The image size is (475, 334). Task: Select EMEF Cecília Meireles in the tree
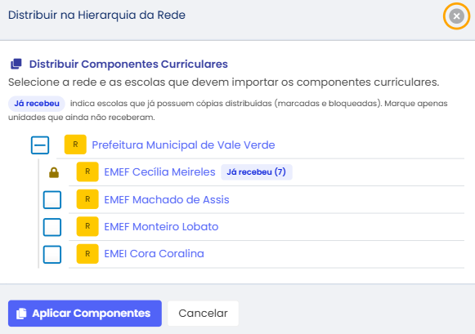pos(159,171)
